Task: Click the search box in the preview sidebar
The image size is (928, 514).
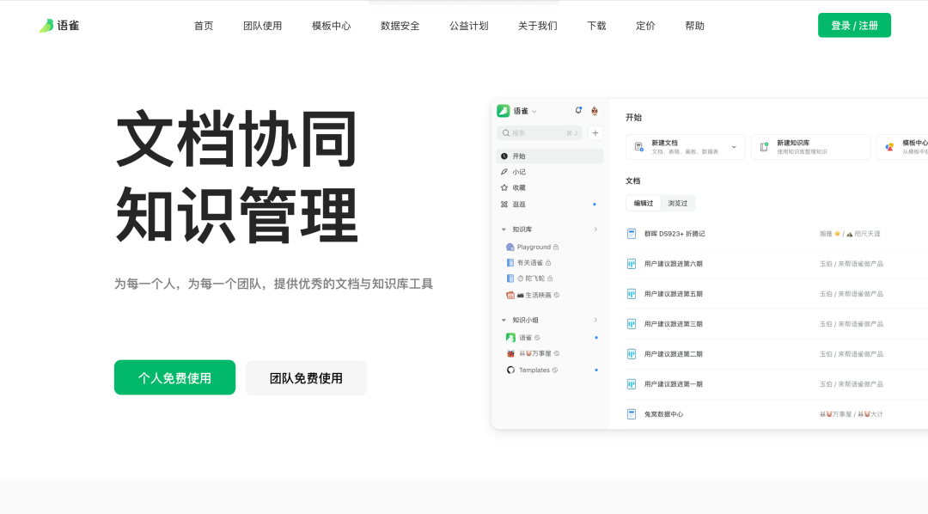Action: click(x=540, y=132)
